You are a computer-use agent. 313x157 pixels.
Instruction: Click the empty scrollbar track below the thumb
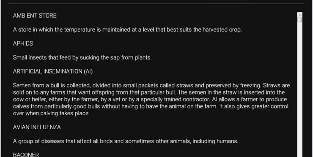pyautogui.click(x=299, y=89)
